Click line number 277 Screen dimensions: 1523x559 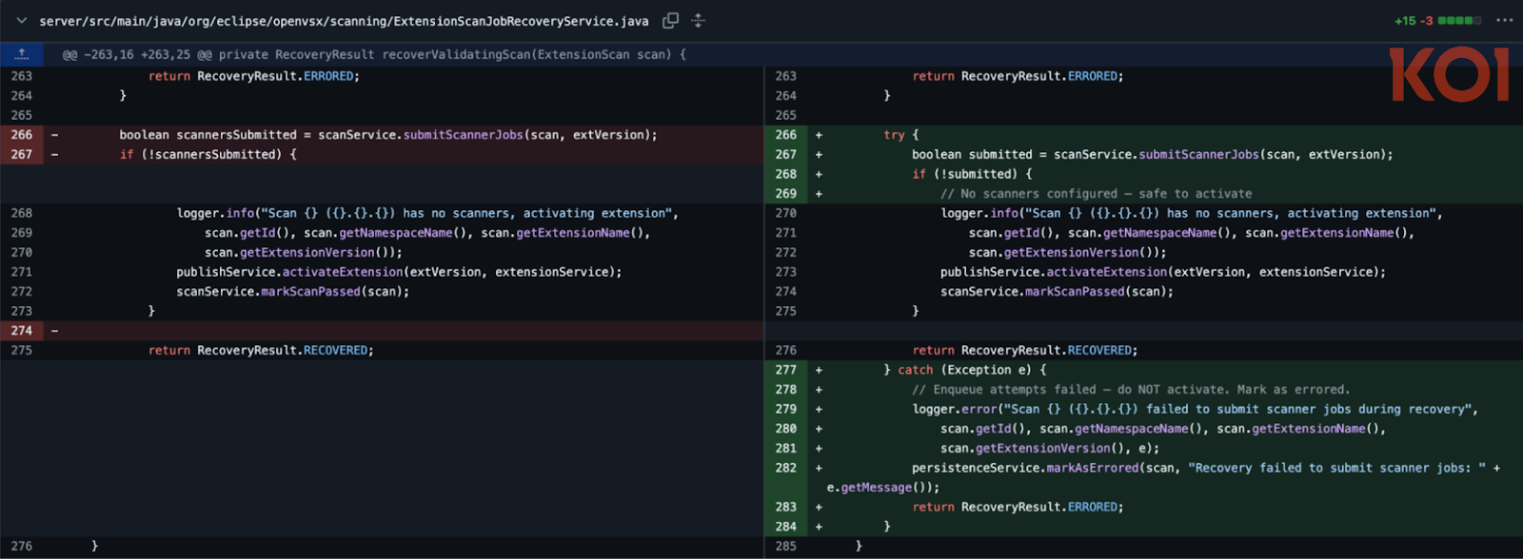786,370
